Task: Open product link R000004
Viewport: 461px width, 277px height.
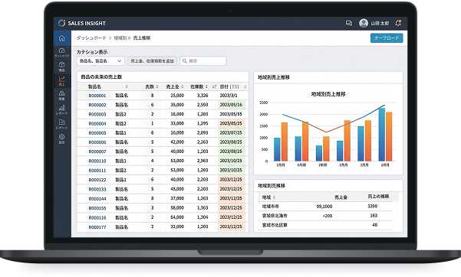Action: (x=97, y=123)
